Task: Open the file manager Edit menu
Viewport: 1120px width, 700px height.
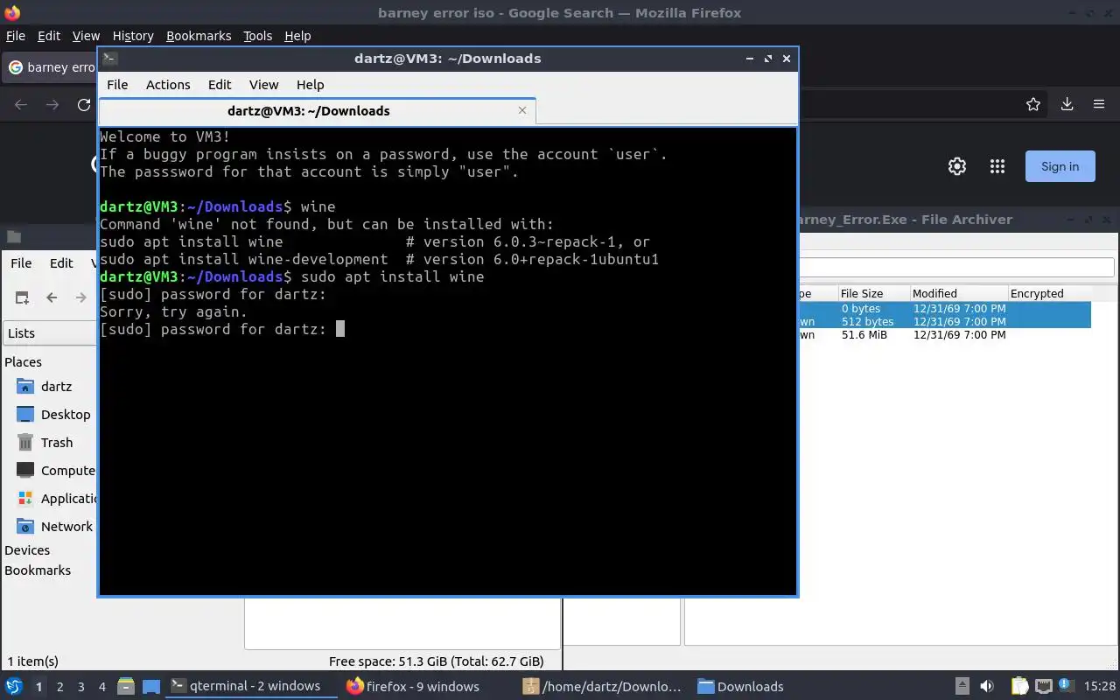Action: pyautogui.click(x=61, y=262)
